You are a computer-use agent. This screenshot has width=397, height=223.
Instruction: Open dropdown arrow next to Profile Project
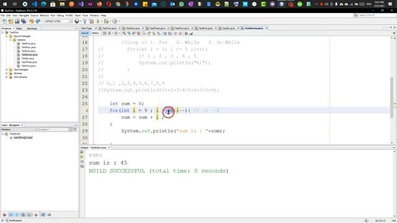[x=118, y=22]
